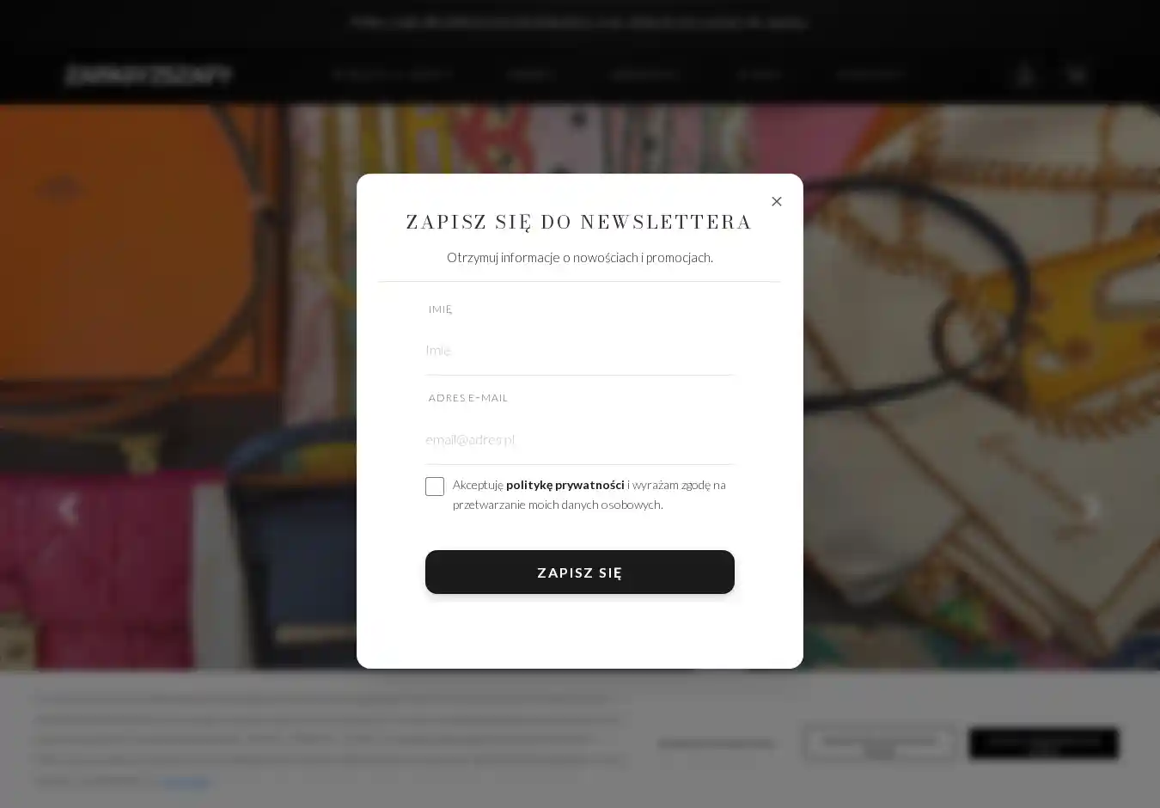Viewport: 1160px width, 808px height.
Task: Accept cookies with the black banner button
Action: coord(1044,744)
